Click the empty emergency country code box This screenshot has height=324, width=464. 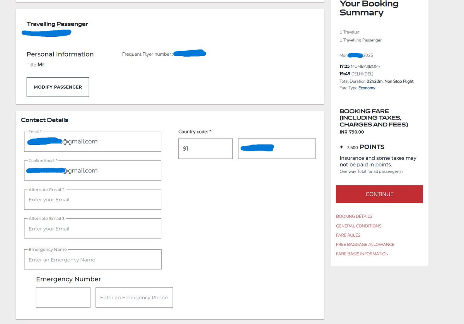[x=63, y=297]
